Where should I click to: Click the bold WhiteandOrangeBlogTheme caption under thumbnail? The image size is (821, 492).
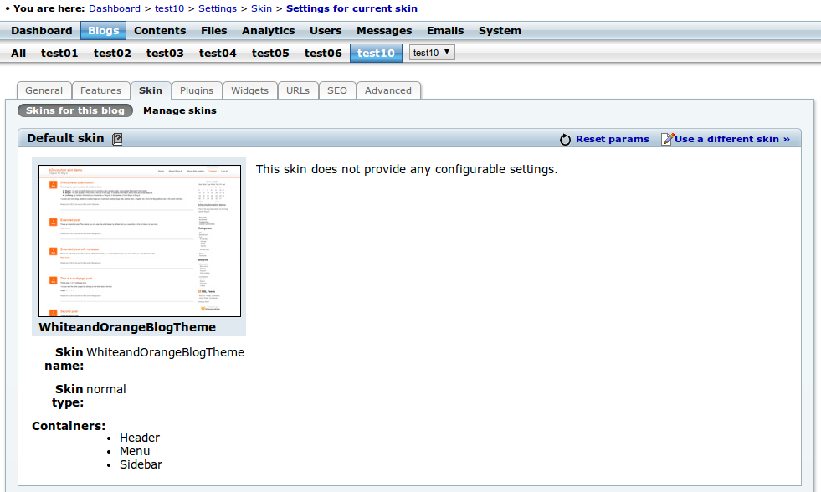click(x=127, y=327)
